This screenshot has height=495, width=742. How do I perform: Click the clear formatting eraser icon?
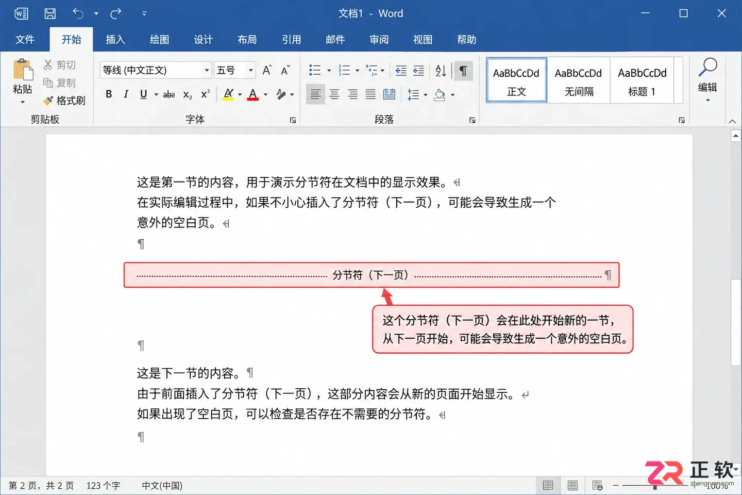click(281, 94)
